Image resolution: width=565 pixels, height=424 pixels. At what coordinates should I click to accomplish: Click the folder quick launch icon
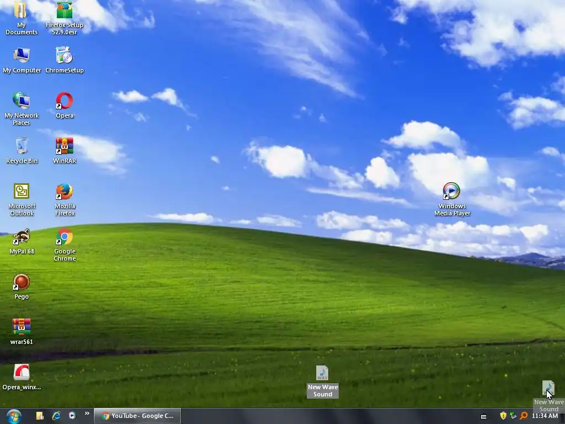tap(40, 416)
